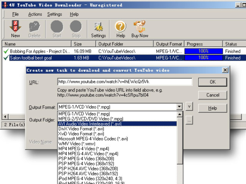
Task: Click the URL input field
Action: point(125,82)
